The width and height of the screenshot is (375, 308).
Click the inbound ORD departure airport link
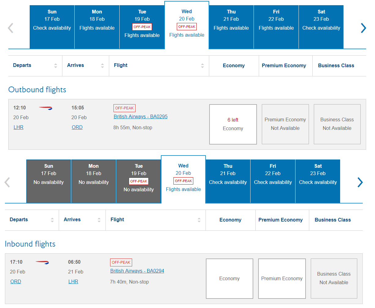point(16,281)
